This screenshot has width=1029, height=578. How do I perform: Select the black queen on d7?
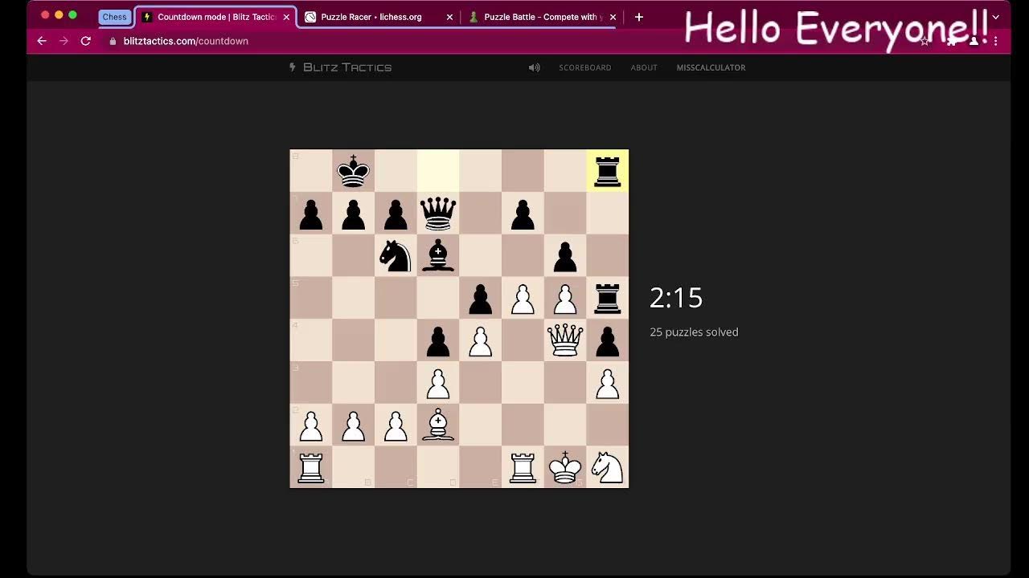click(438, 214)
